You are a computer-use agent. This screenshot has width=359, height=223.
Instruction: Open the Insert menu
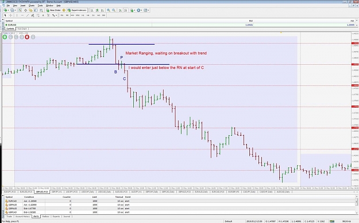point(23,6)
